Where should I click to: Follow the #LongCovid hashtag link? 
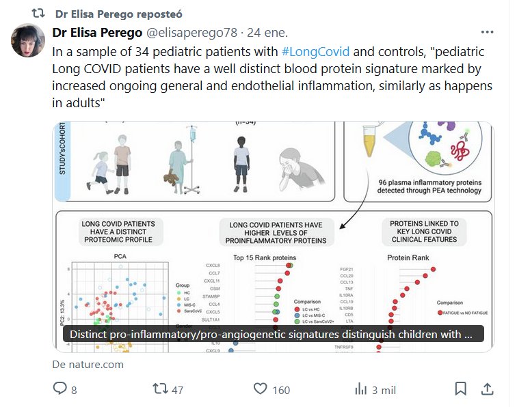(x=316, y=52)
